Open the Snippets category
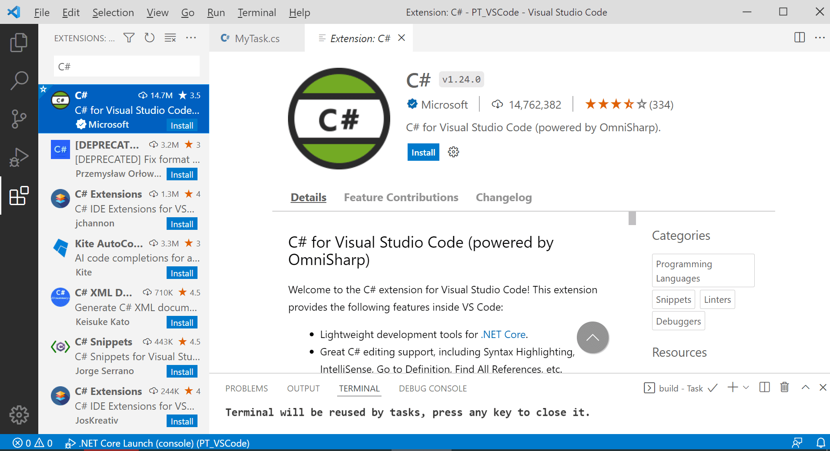The height and width of the screenshot is (451, 830). coord(673,299)
